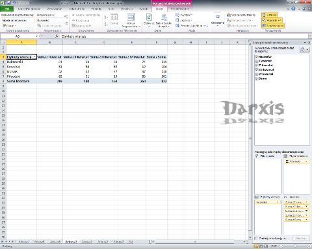Viewport: 312px width, 249px height.
Task: Open Suma z I kwartał field dropdown
Action: point(306,202)
